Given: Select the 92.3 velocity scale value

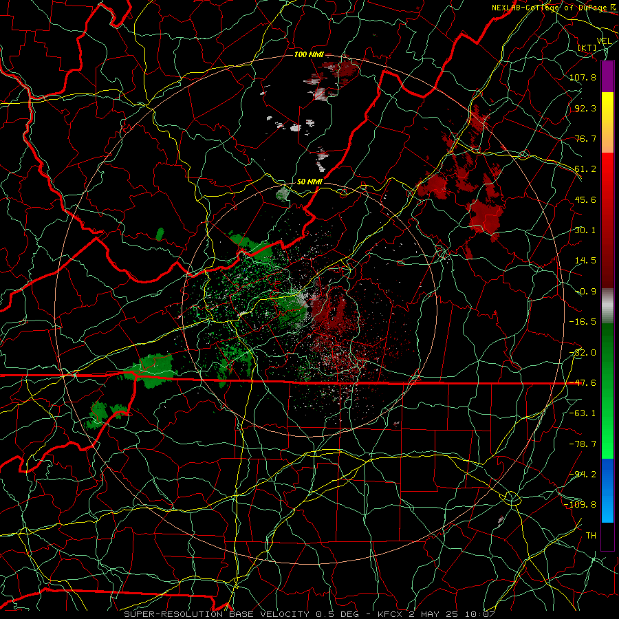Looking at the screenshot, I should pyautogui.click(x=585, y=108).
